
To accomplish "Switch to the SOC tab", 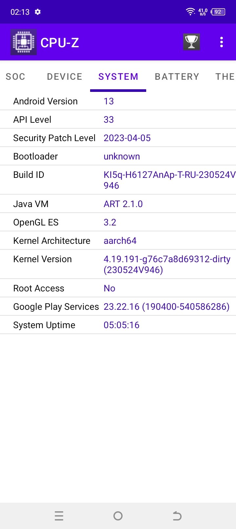I will click(x=15, y=77).
